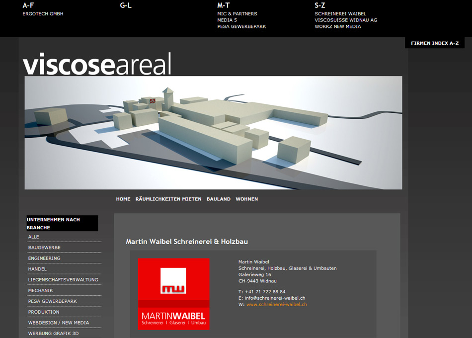Open PESA GEWERBEPARK in the M-T index
The width and height of the screenshot is (472, 338).
(242, 26)
